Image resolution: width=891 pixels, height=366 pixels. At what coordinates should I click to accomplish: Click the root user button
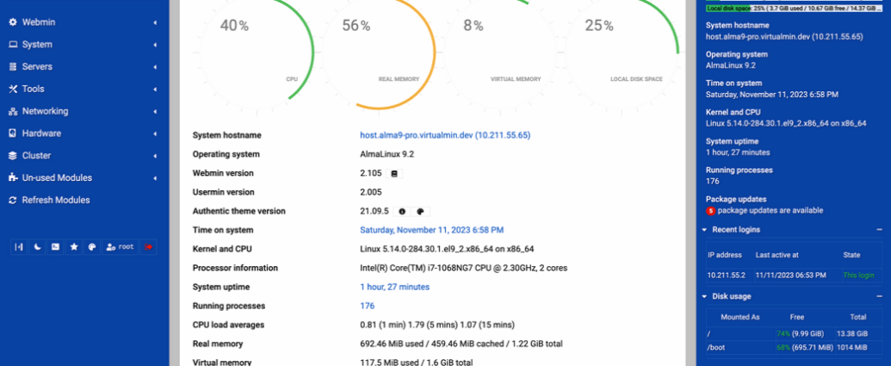click(120, 246)
